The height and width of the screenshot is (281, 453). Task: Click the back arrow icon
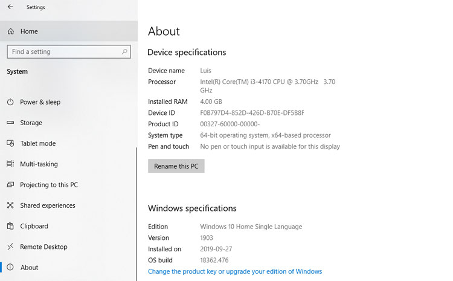10,7
